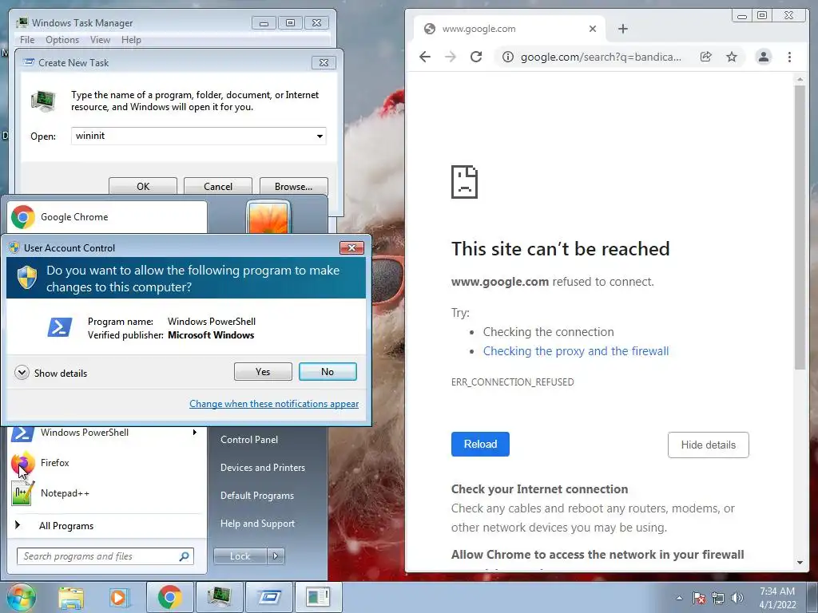Click the blue Reload button
Viewport: 818px width, 613px height.
coord(480,444)
